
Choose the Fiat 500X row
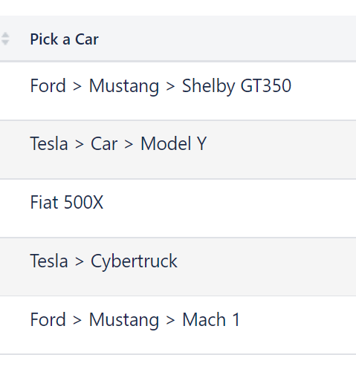(178, 208)
